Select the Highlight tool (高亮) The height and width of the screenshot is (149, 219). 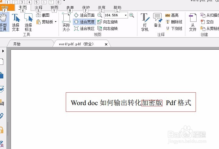(x=172, y=15)
